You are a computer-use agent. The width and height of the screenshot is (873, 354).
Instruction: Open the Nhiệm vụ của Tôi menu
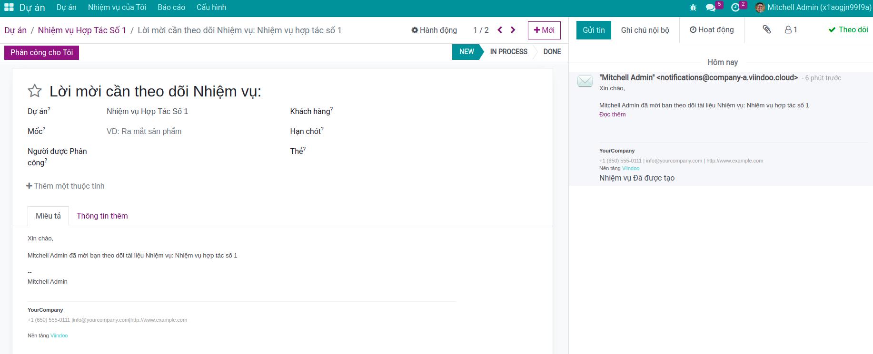coord(117,8)
